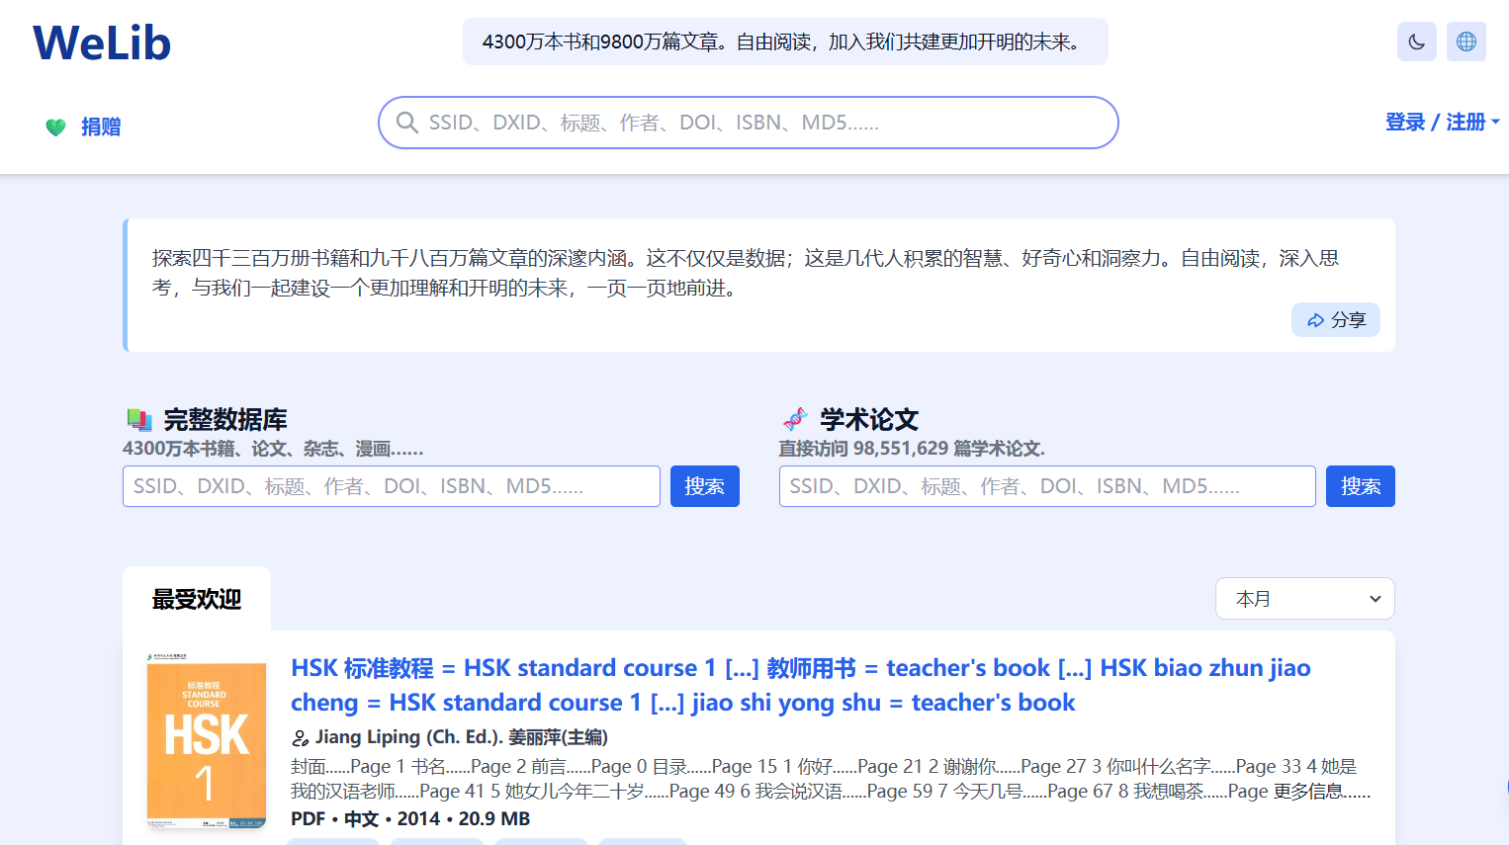Click the green heart donation icon

point(55,128)
